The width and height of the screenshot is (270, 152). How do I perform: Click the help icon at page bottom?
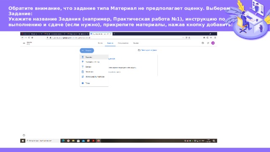pos(24,135)
